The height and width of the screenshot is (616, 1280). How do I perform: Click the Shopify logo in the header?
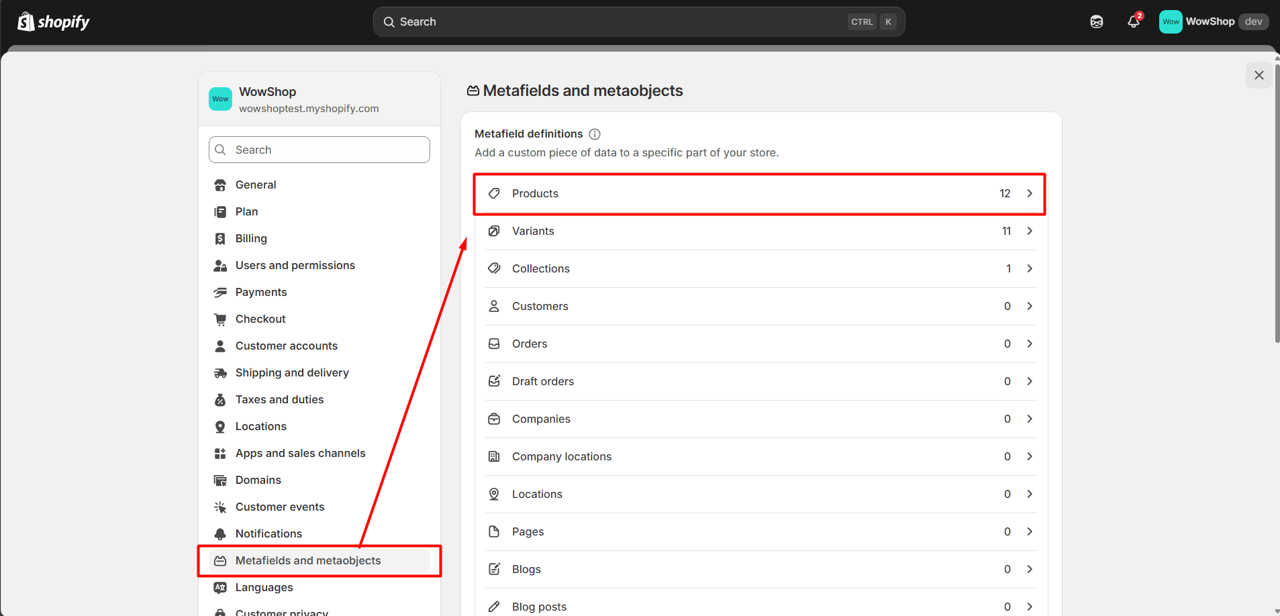click(53, 22)
